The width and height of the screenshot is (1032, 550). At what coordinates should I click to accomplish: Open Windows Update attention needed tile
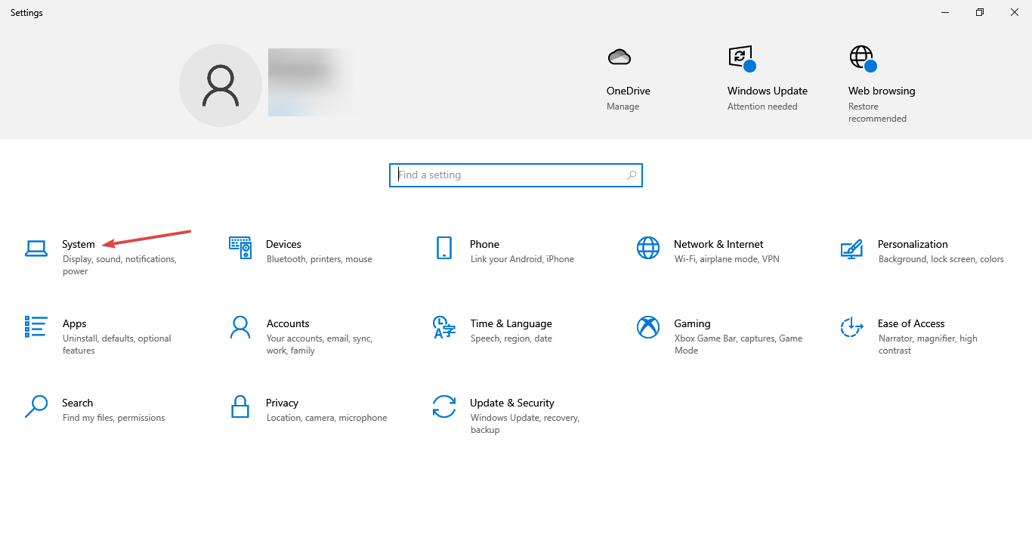pyautogui.click(x=767, y=91)
